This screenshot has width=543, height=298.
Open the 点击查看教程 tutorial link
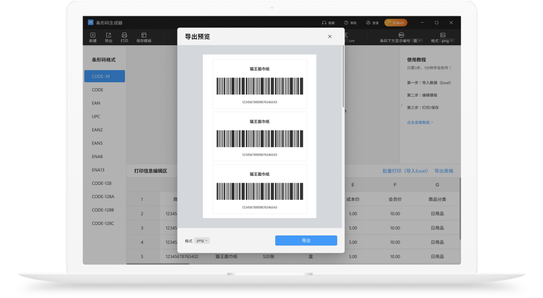pyautogui.click(x=420, y=123)
